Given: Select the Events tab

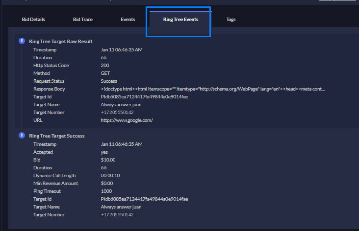Looking at the screenshot, I should click(x=128, y=20).
